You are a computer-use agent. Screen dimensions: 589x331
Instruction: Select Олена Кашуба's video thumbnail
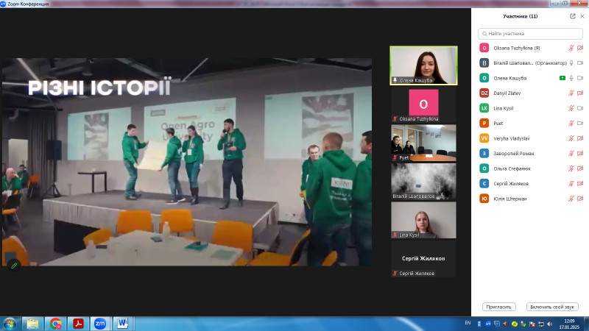(x=423, y=65)
